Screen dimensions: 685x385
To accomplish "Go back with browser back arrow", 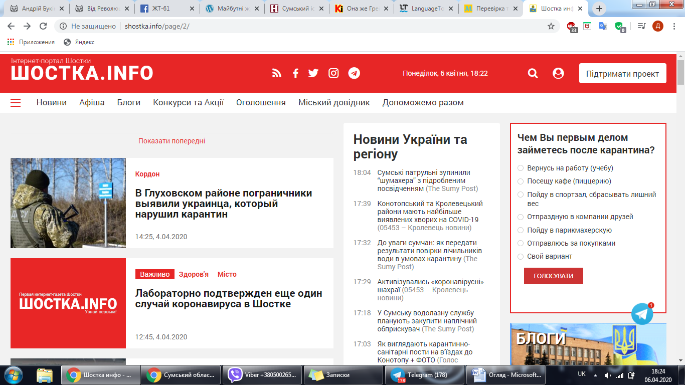I will (x=11, y=26).
